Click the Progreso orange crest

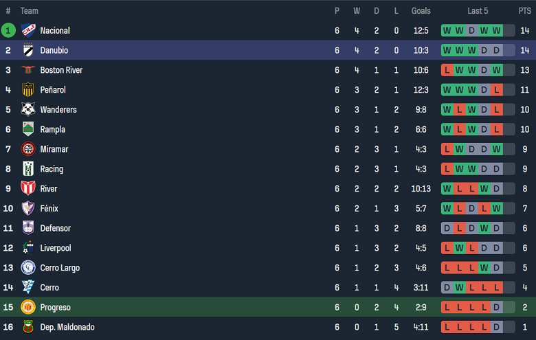click(28, 307)
